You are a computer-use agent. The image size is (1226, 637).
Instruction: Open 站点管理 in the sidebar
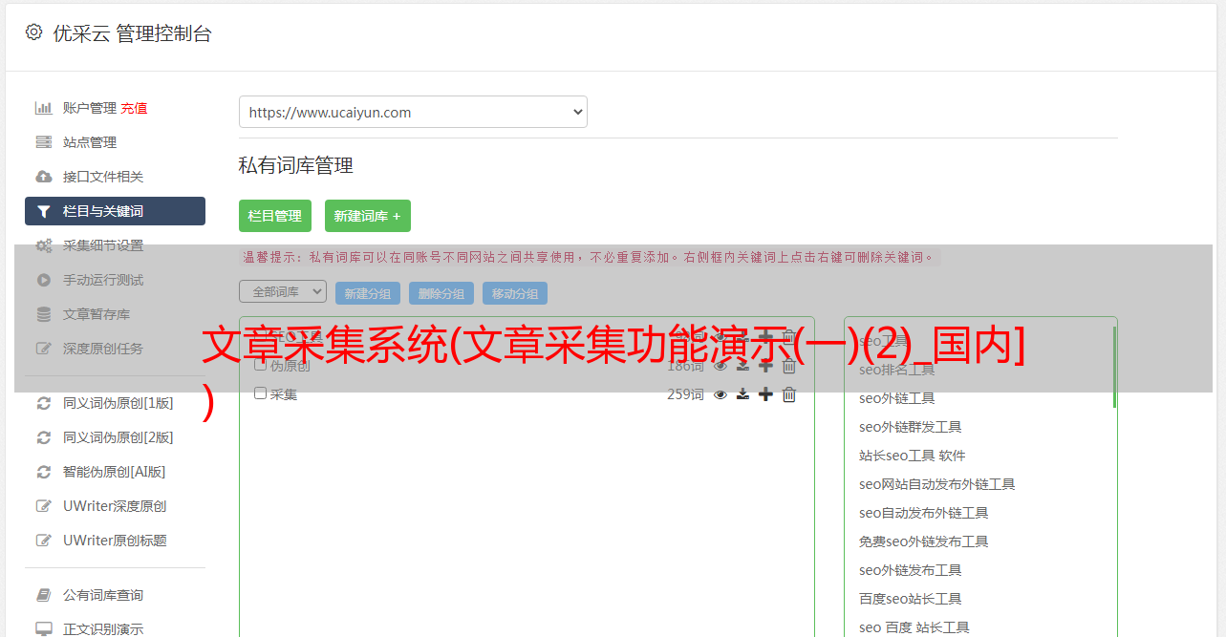pos(90,142)
